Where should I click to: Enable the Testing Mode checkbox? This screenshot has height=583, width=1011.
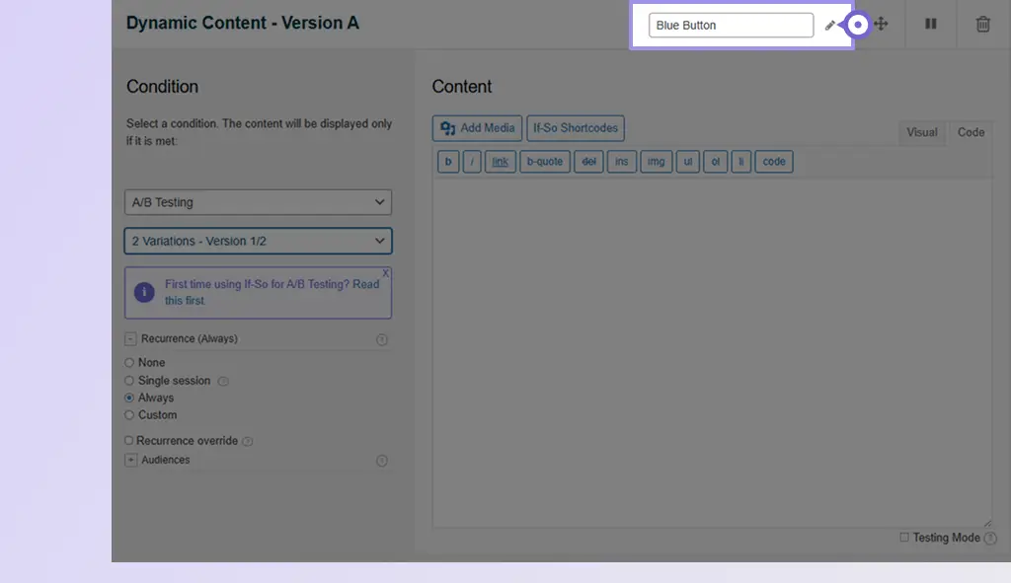click(x=904, y=538)
